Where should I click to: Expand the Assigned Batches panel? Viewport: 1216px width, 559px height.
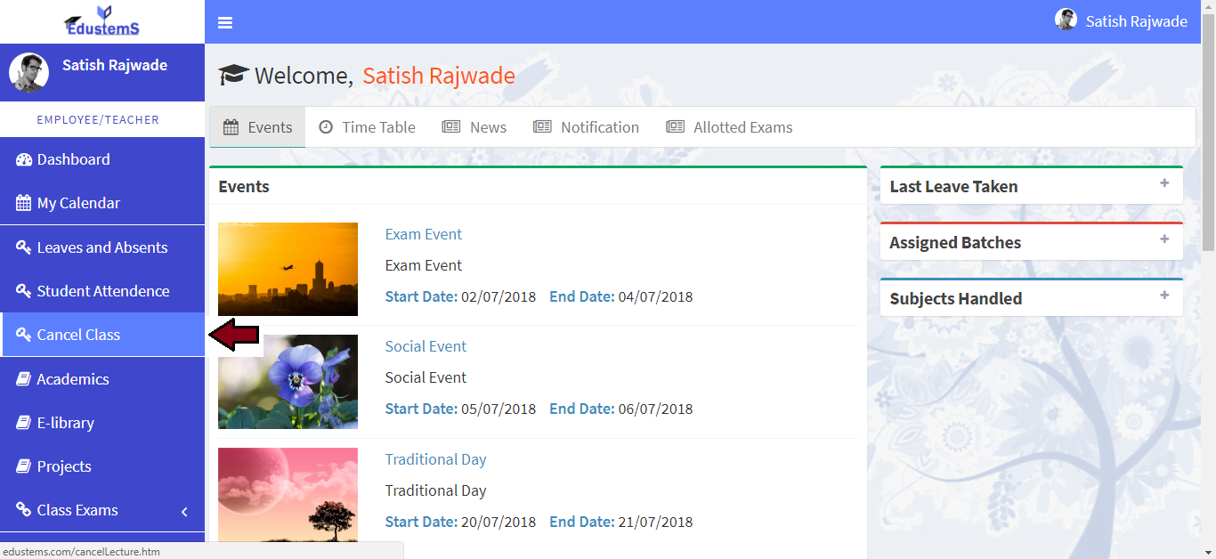coord(1163,239)
